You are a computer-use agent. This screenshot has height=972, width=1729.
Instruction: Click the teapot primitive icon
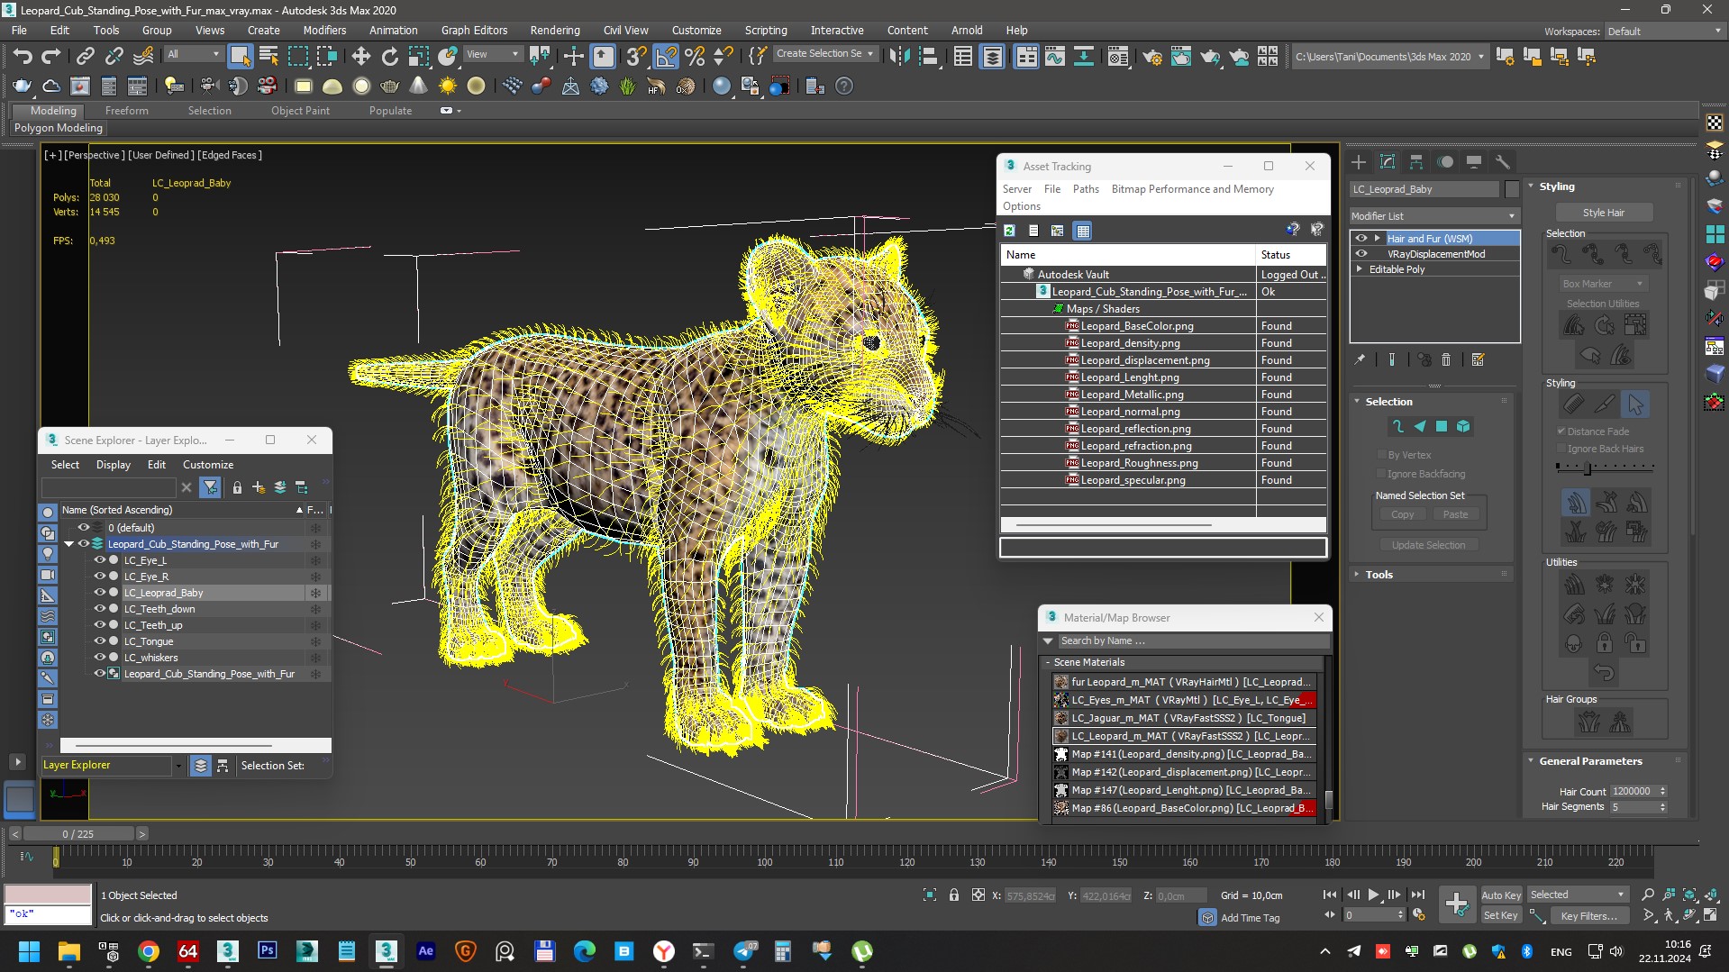(389, 86)
